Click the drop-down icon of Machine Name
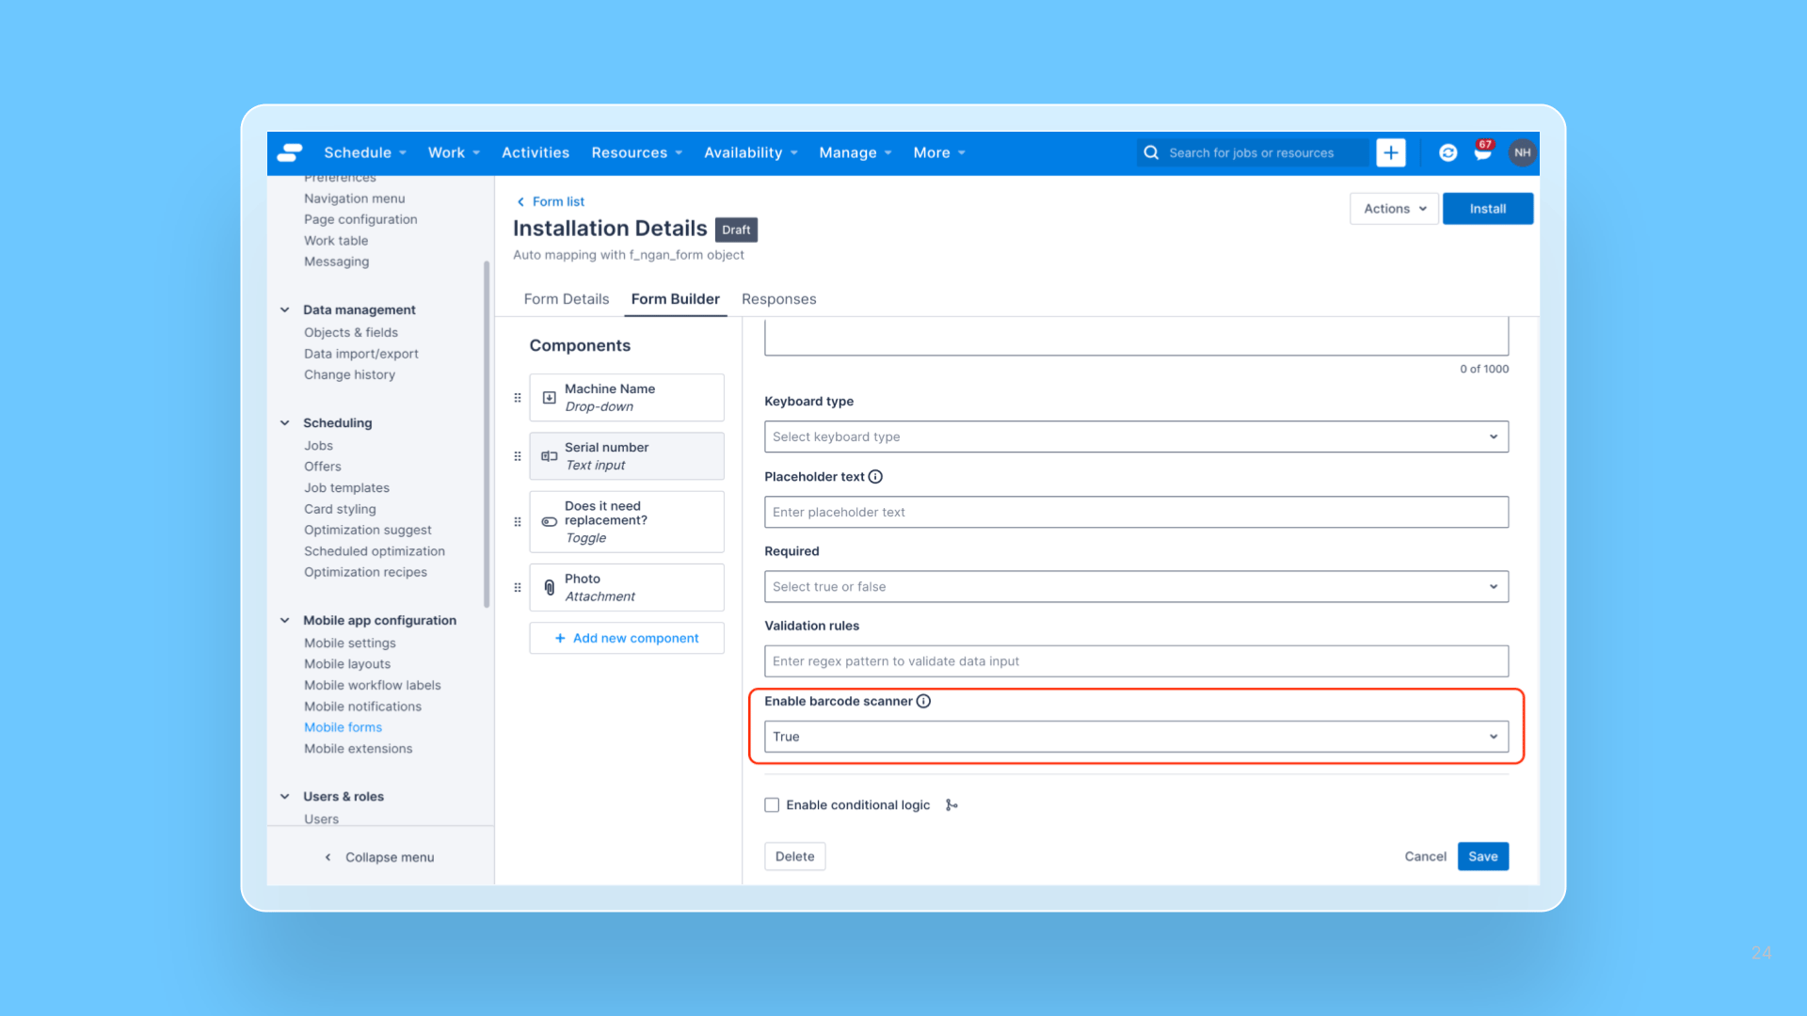Screen dimensions: 1807x1016 (550, 398)
